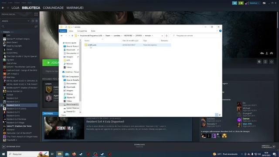Click Explorer's back navigation arrow
The image size is (279, 157).
62,36
